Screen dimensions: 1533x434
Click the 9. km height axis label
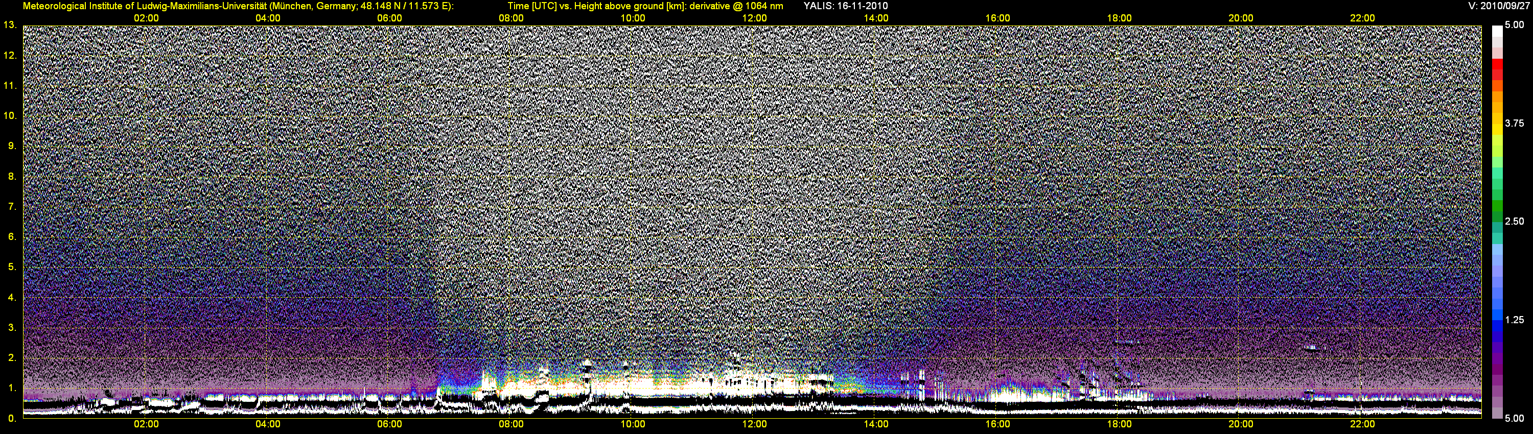(x=12, y=146)
